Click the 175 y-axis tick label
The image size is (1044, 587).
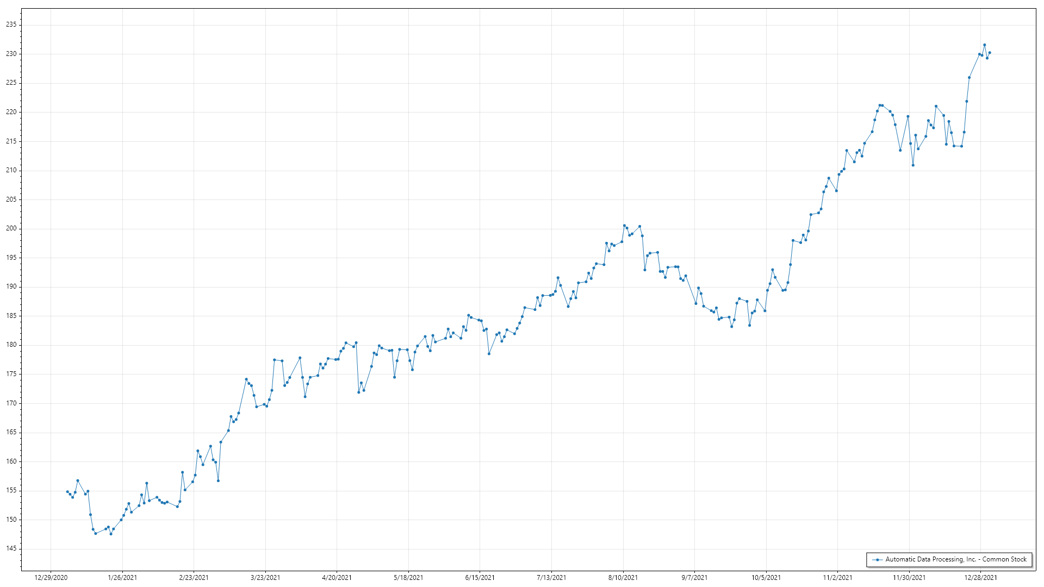11,374
